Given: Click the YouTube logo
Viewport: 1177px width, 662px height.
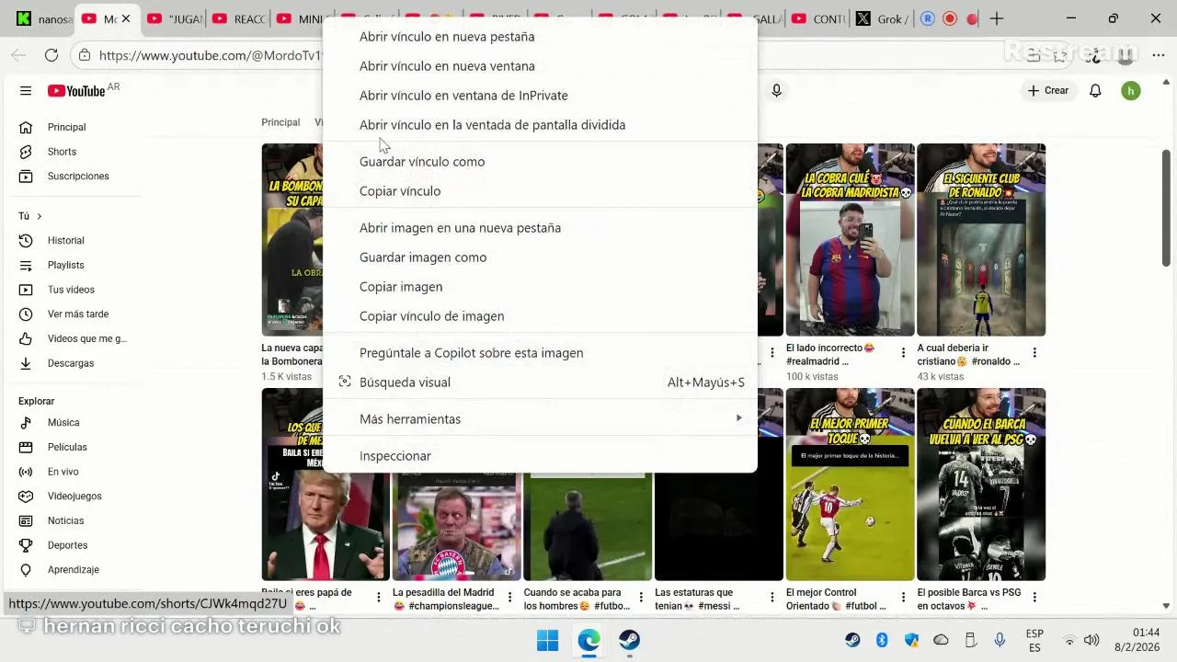Looking at the screenshot, I should (x=76, y=90).
